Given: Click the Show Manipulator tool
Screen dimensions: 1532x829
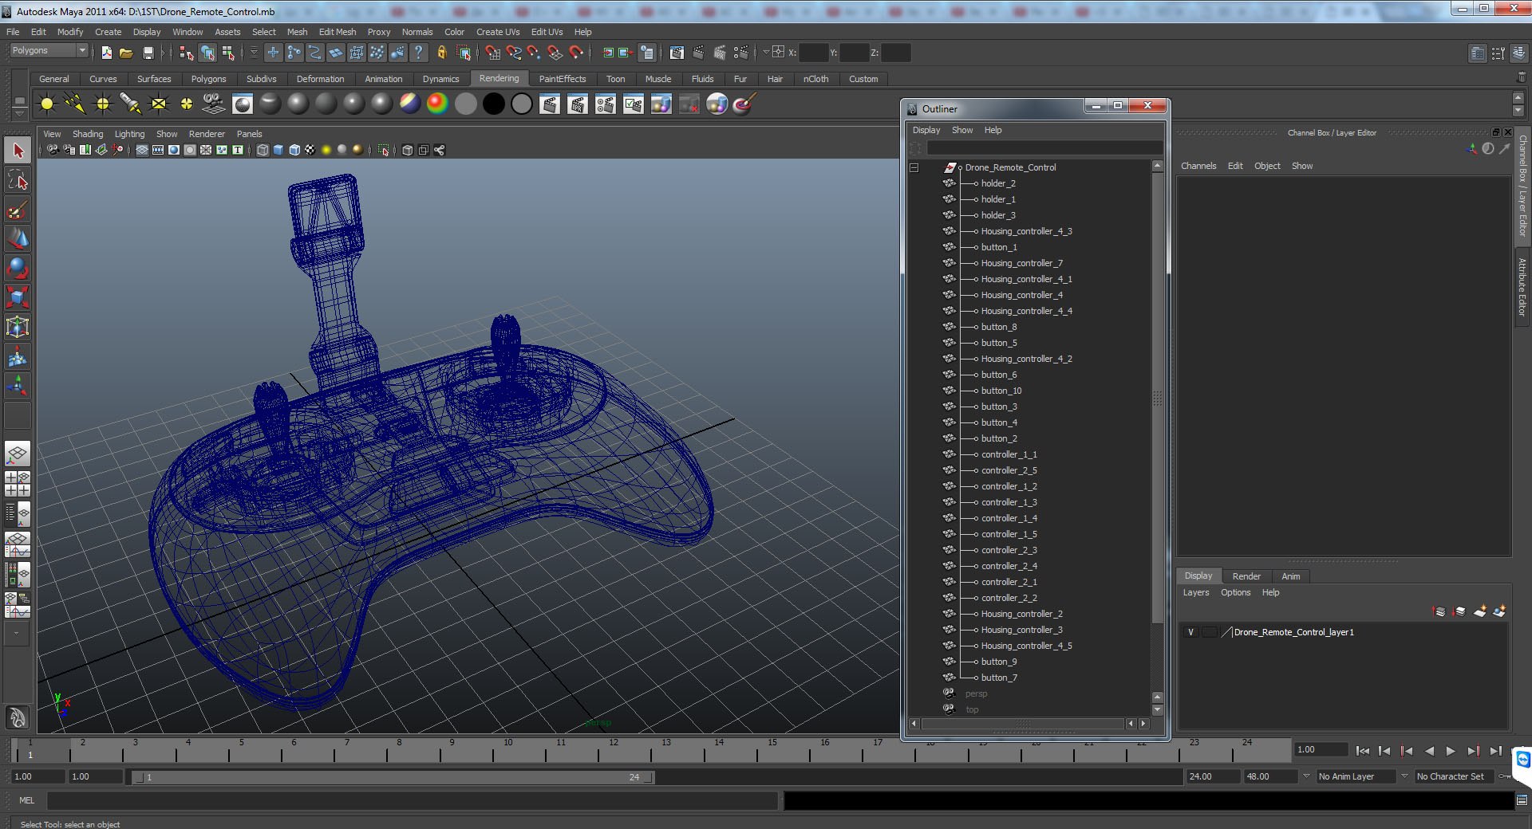Looking at the screenshot, I should click(18, 387).
